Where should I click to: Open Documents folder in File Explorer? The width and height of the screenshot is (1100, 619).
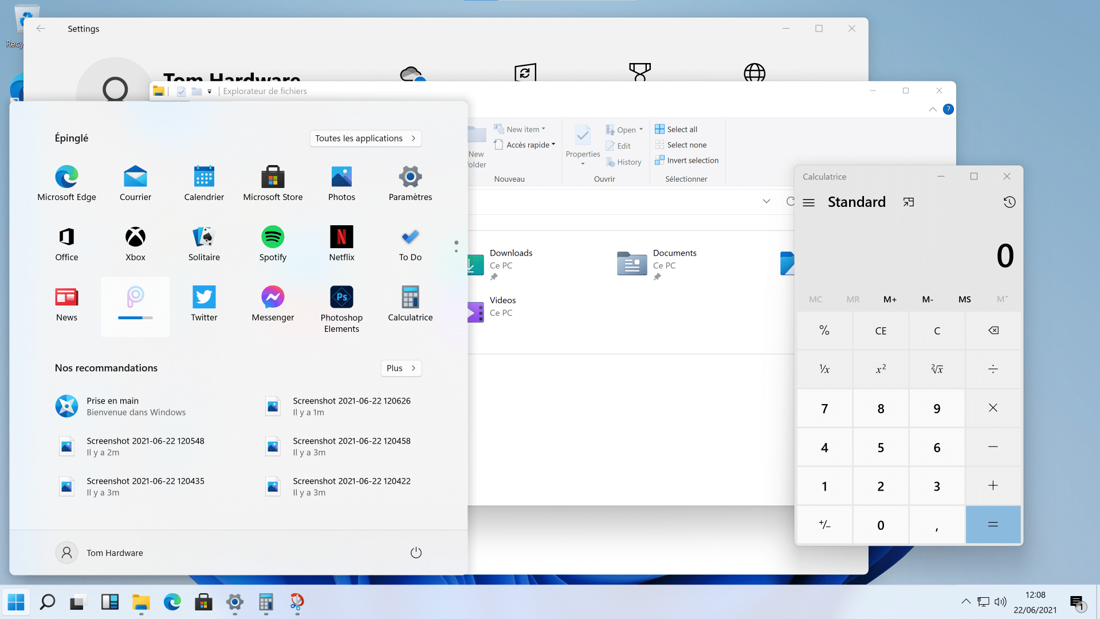click(657, 264)
